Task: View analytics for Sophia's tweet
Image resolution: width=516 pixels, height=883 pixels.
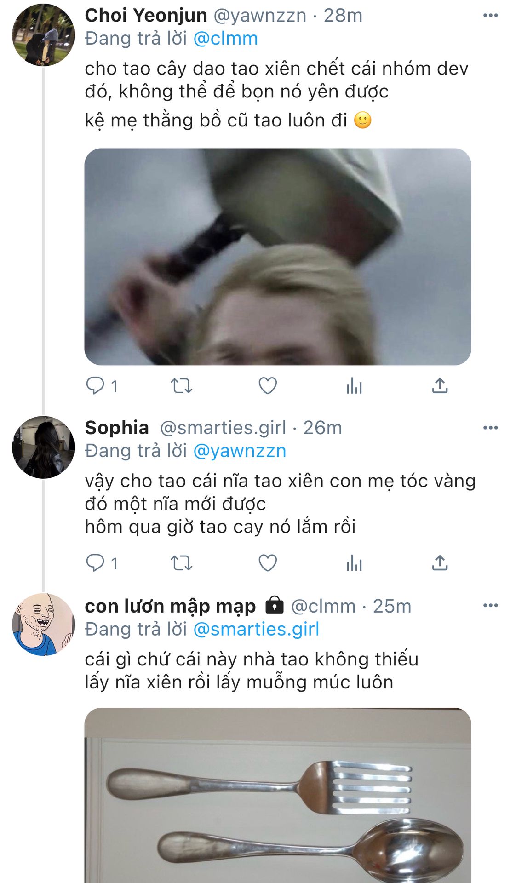Action: tap(354, 563)
